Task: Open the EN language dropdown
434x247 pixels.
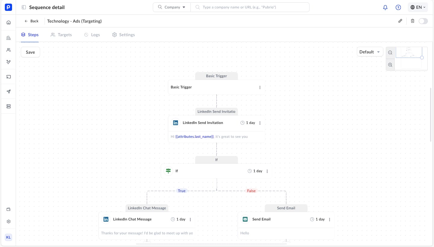Action: (418, 8)
